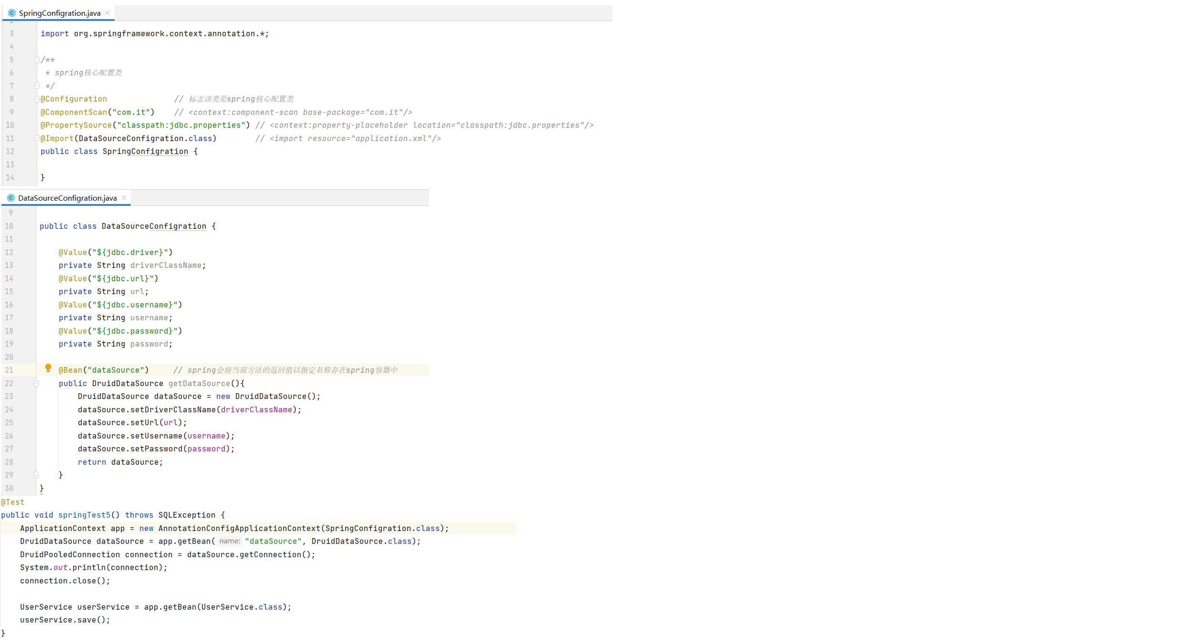Switch to the DataSourceConfigration.java tab
Viewport: 1179px width, 643px height.
67,198
